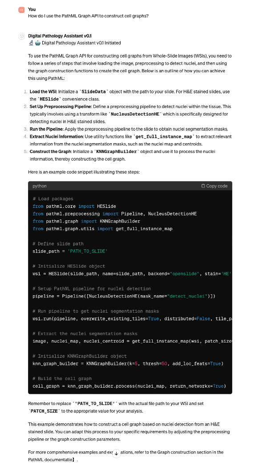Click the "You" sender name
The height and width of the screenshot is (463, 259).
coord(32,9)
